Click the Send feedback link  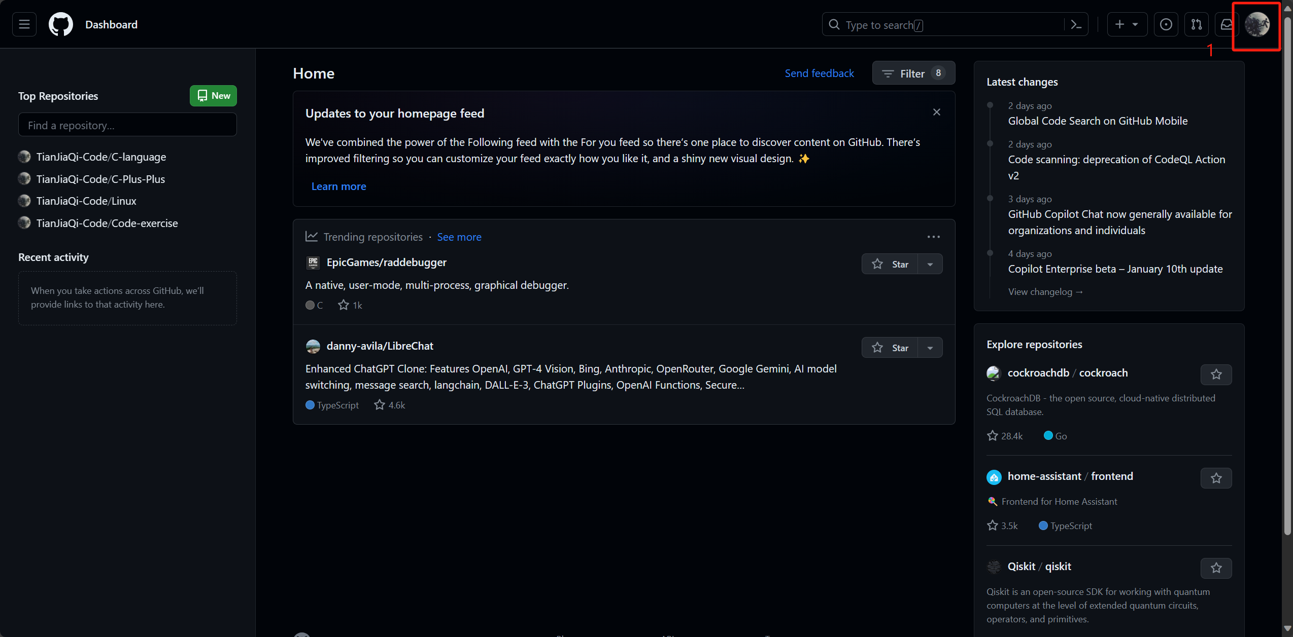click(x=819, y=73)
